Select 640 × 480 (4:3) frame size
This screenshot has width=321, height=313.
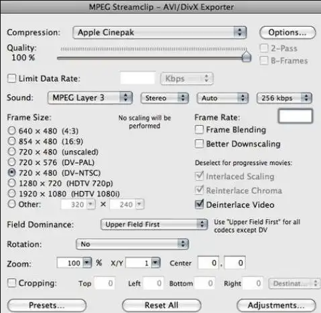11,130
